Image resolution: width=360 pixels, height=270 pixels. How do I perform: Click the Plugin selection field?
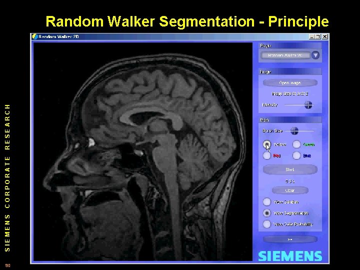tap(285, 55)
